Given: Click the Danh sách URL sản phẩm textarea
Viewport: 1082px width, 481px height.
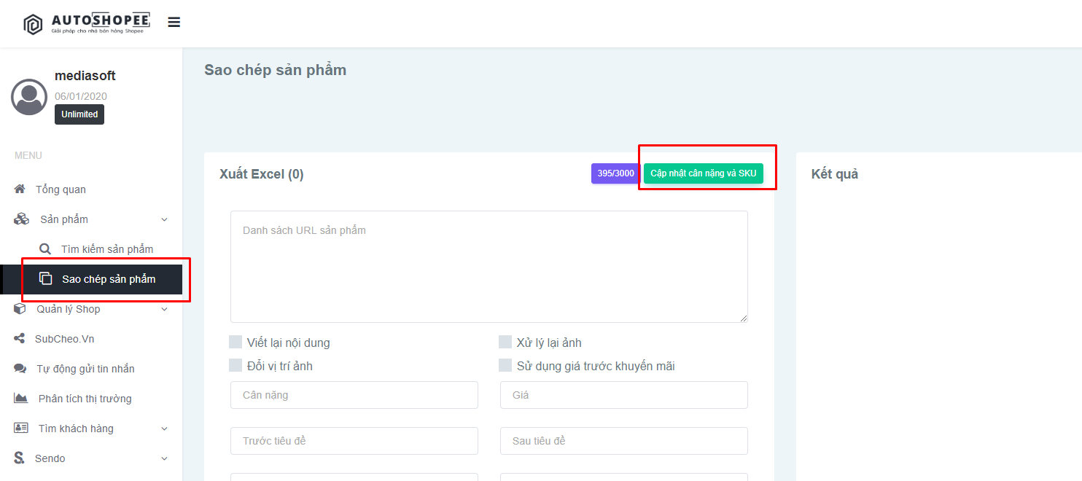Looking at the screenshot, I should tap(489, 267).
